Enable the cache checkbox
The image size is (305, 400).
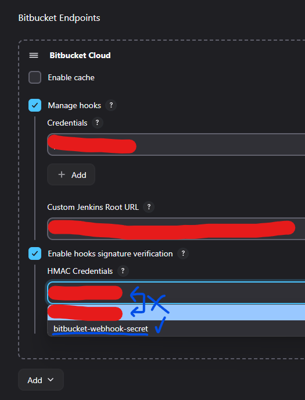click(x=35, y=77)
